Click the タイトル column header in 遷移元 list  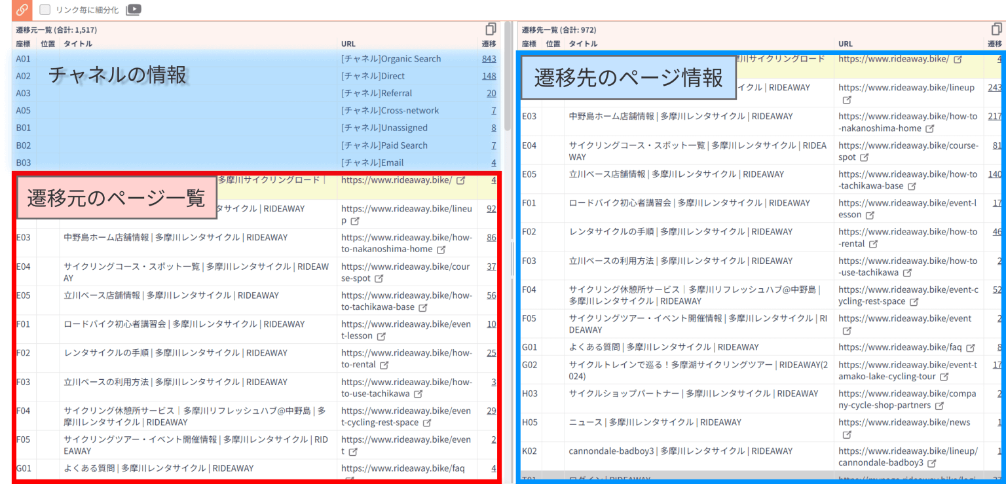78,44
